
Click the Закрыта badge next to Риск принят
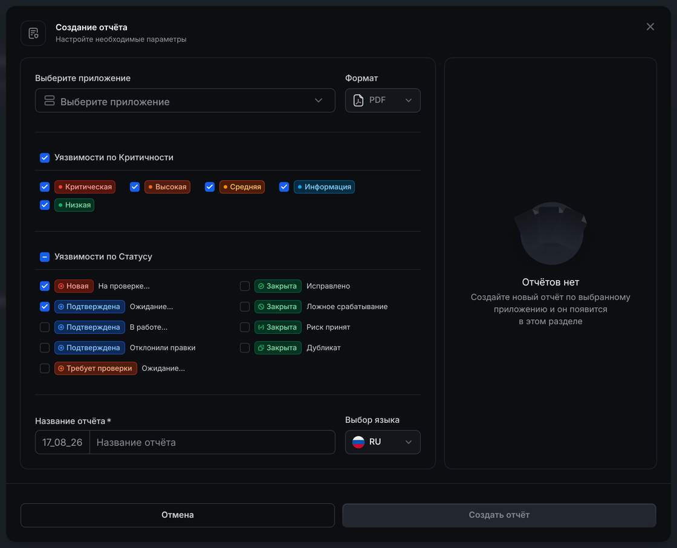278,327
